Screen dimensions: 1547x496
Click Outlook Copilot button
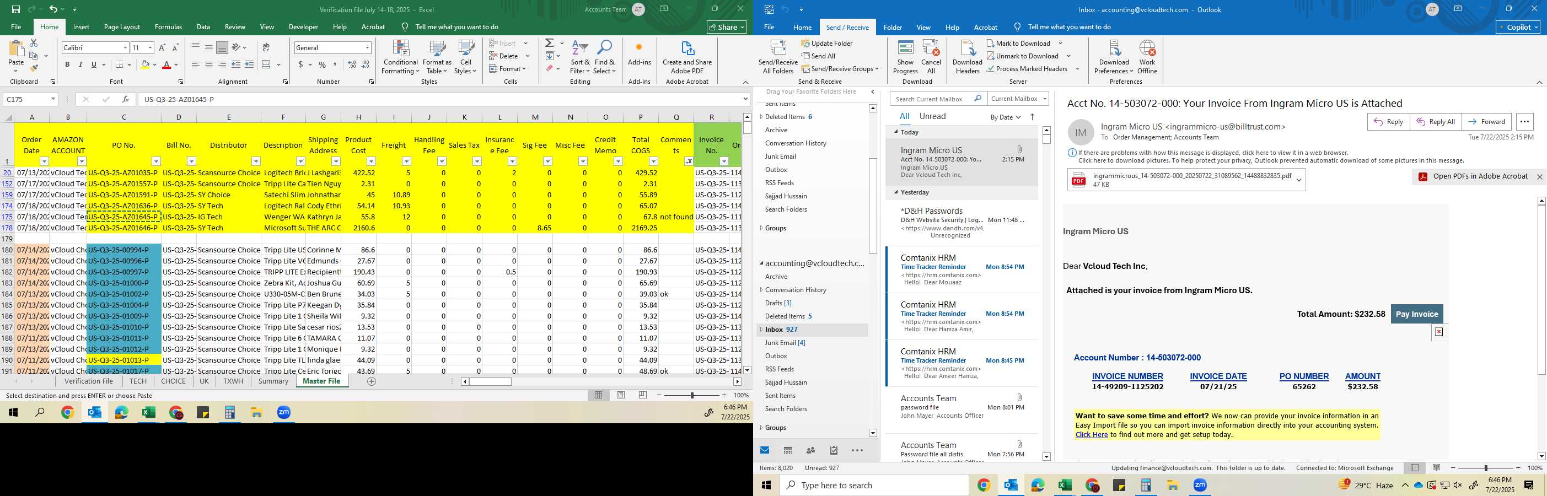click(x=1518, y=27)
